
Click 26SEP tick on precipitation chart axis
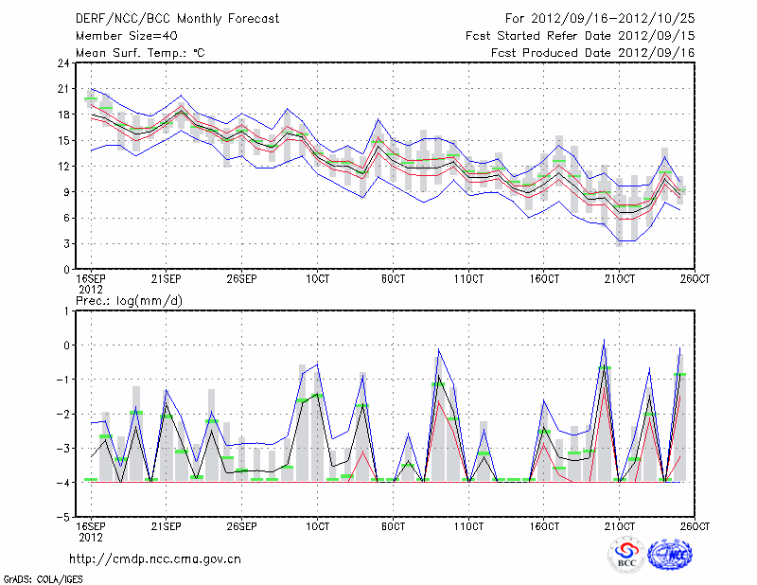coord(241,527)
